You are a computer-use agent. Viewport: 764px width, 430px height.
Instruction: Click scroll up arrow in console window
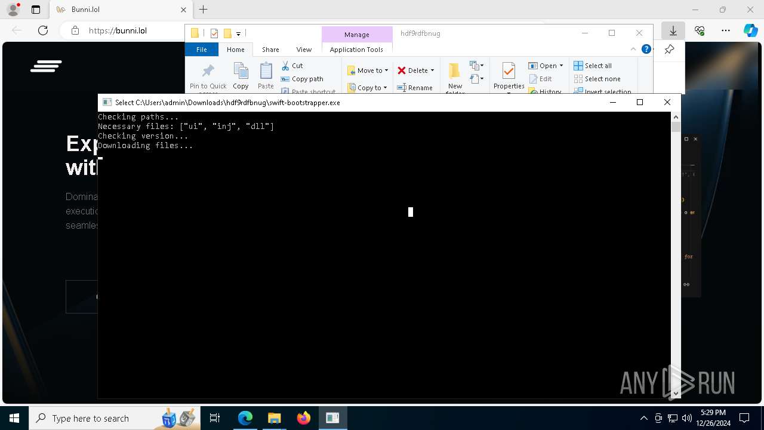[x=676, y=116]
